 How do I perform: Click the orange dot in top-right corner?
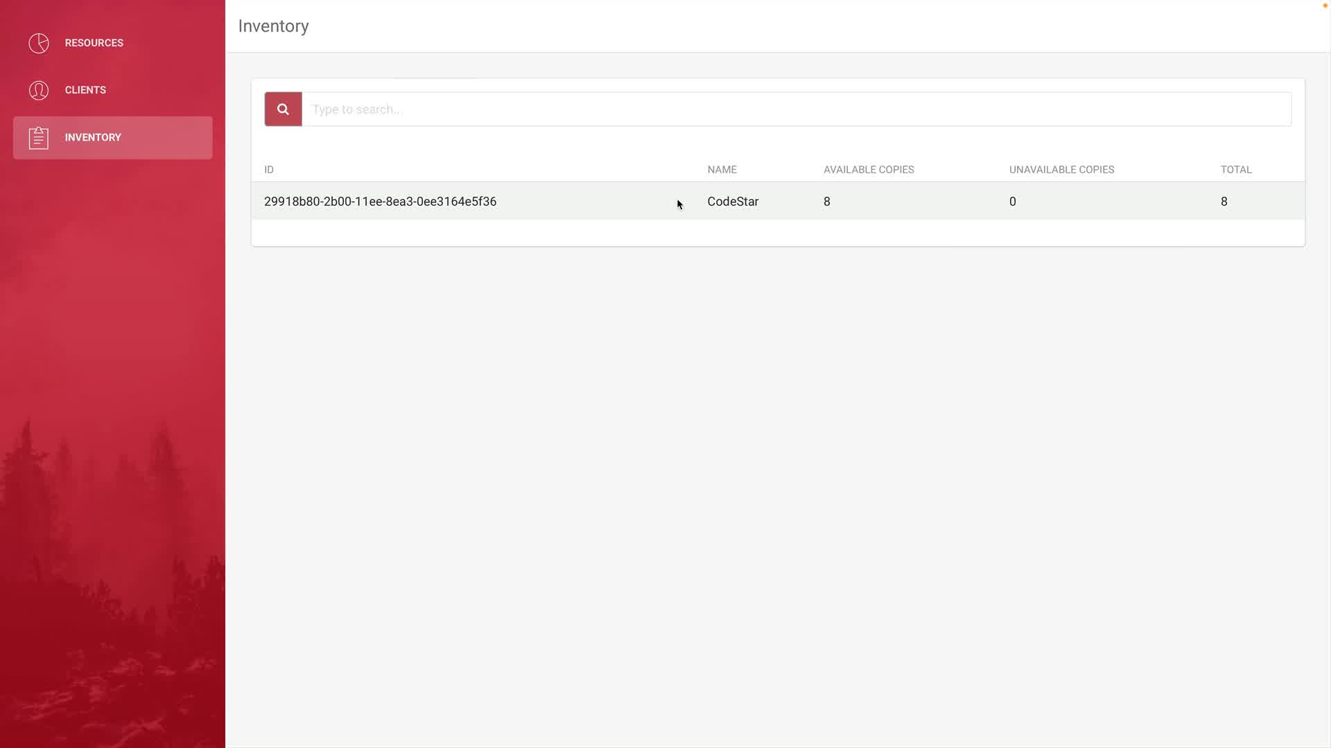pos(1325,6)
